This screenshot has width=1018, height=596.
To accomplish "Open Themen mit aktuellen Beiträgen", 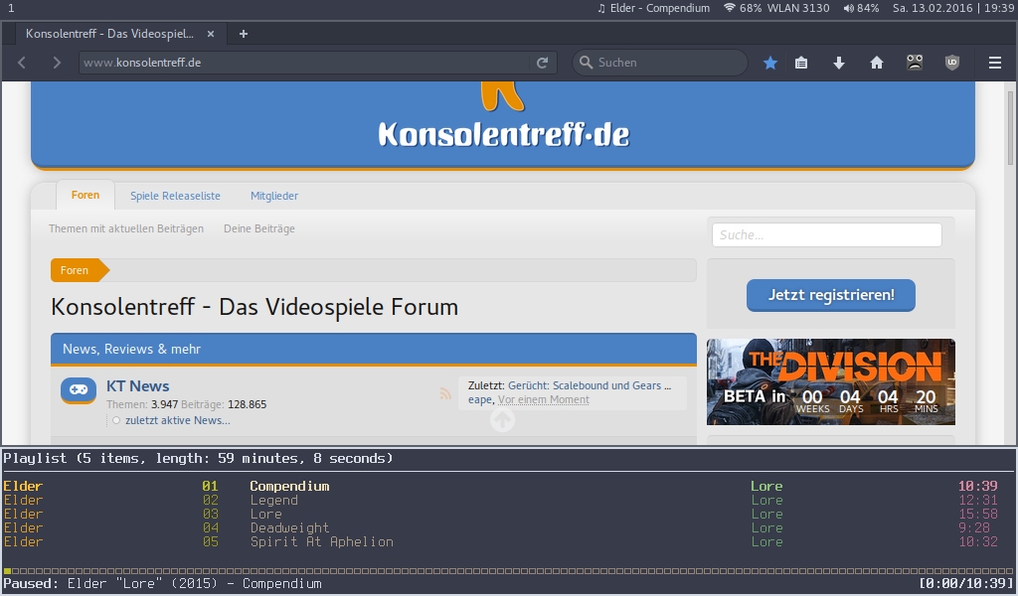I will (126, 228).
